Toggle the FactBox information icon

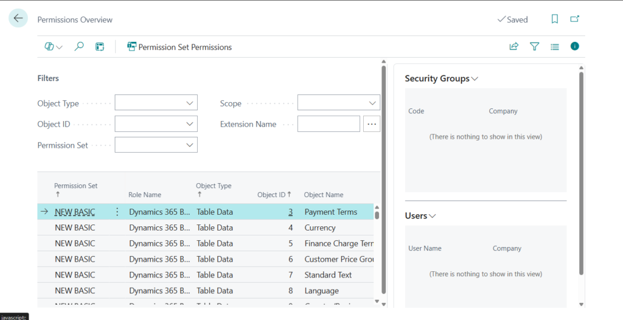point(574,46)
